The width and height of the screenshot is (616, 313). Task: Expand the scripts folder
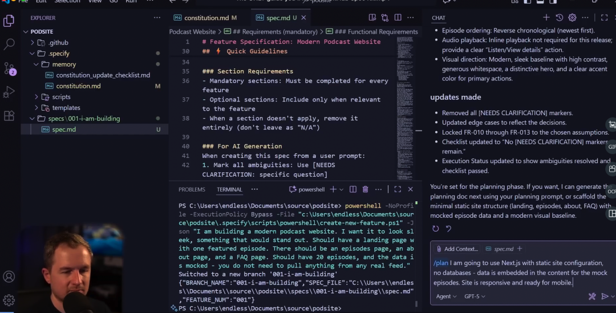pos(37,96)
